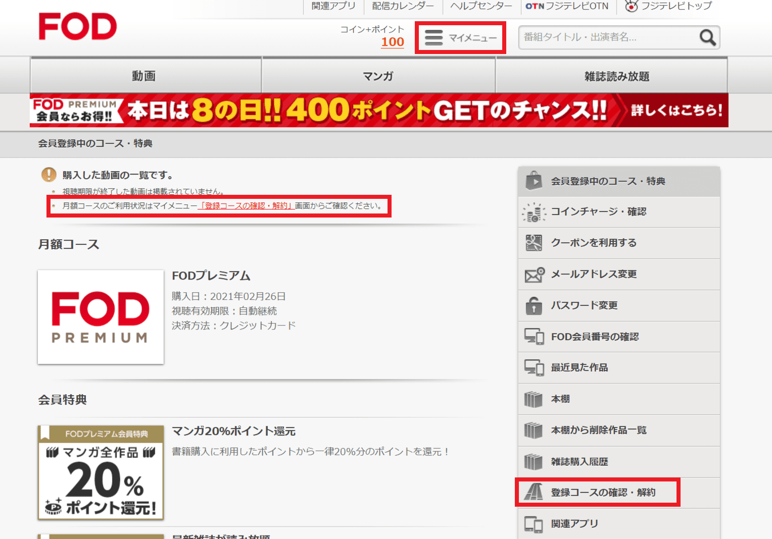Screen dimensions: 772x539
Task: Click the FODプレミアム course title
Action: point(211,276)
